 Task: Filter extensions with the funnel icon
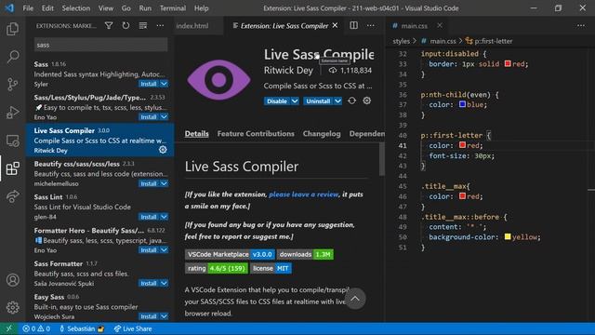tap(109, 25)
